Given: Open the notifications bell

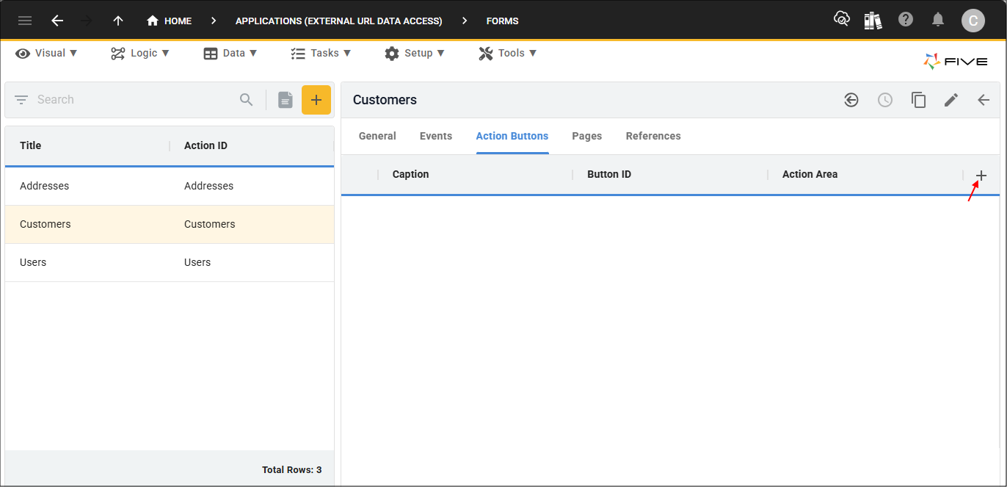Looking at the screenshot, I should (938, 20).
